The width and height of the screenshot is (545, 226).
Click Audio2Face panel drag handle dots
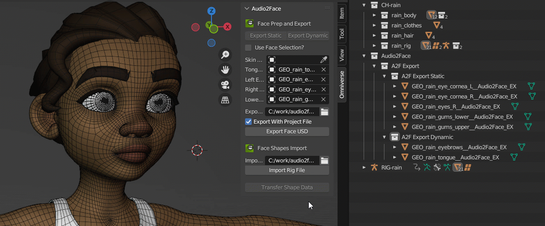coord(327,8)
